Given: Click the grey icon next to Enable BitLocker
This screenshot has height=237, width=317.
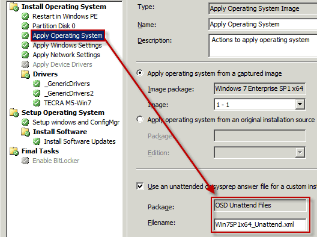Looking at the screenshot, I should pos(25,161).
